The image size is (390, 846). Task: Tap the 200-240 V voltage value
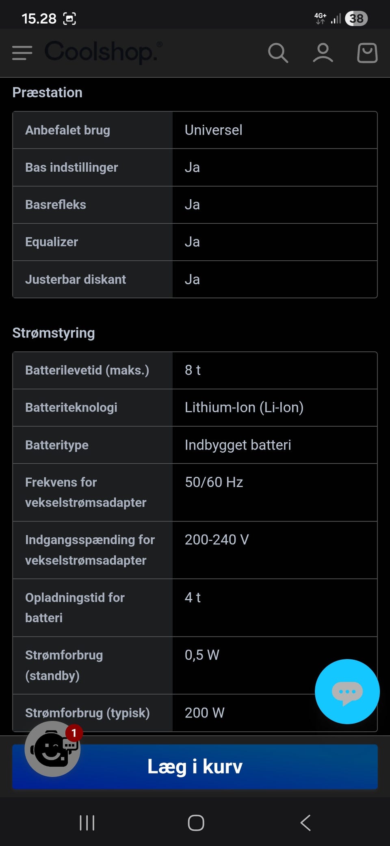217,540
